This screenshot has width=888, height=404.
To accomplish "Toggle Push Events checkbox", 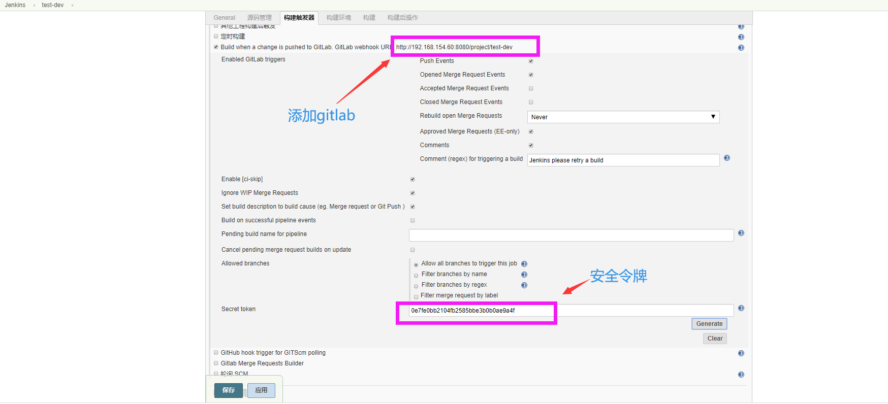I will point(531,61).
